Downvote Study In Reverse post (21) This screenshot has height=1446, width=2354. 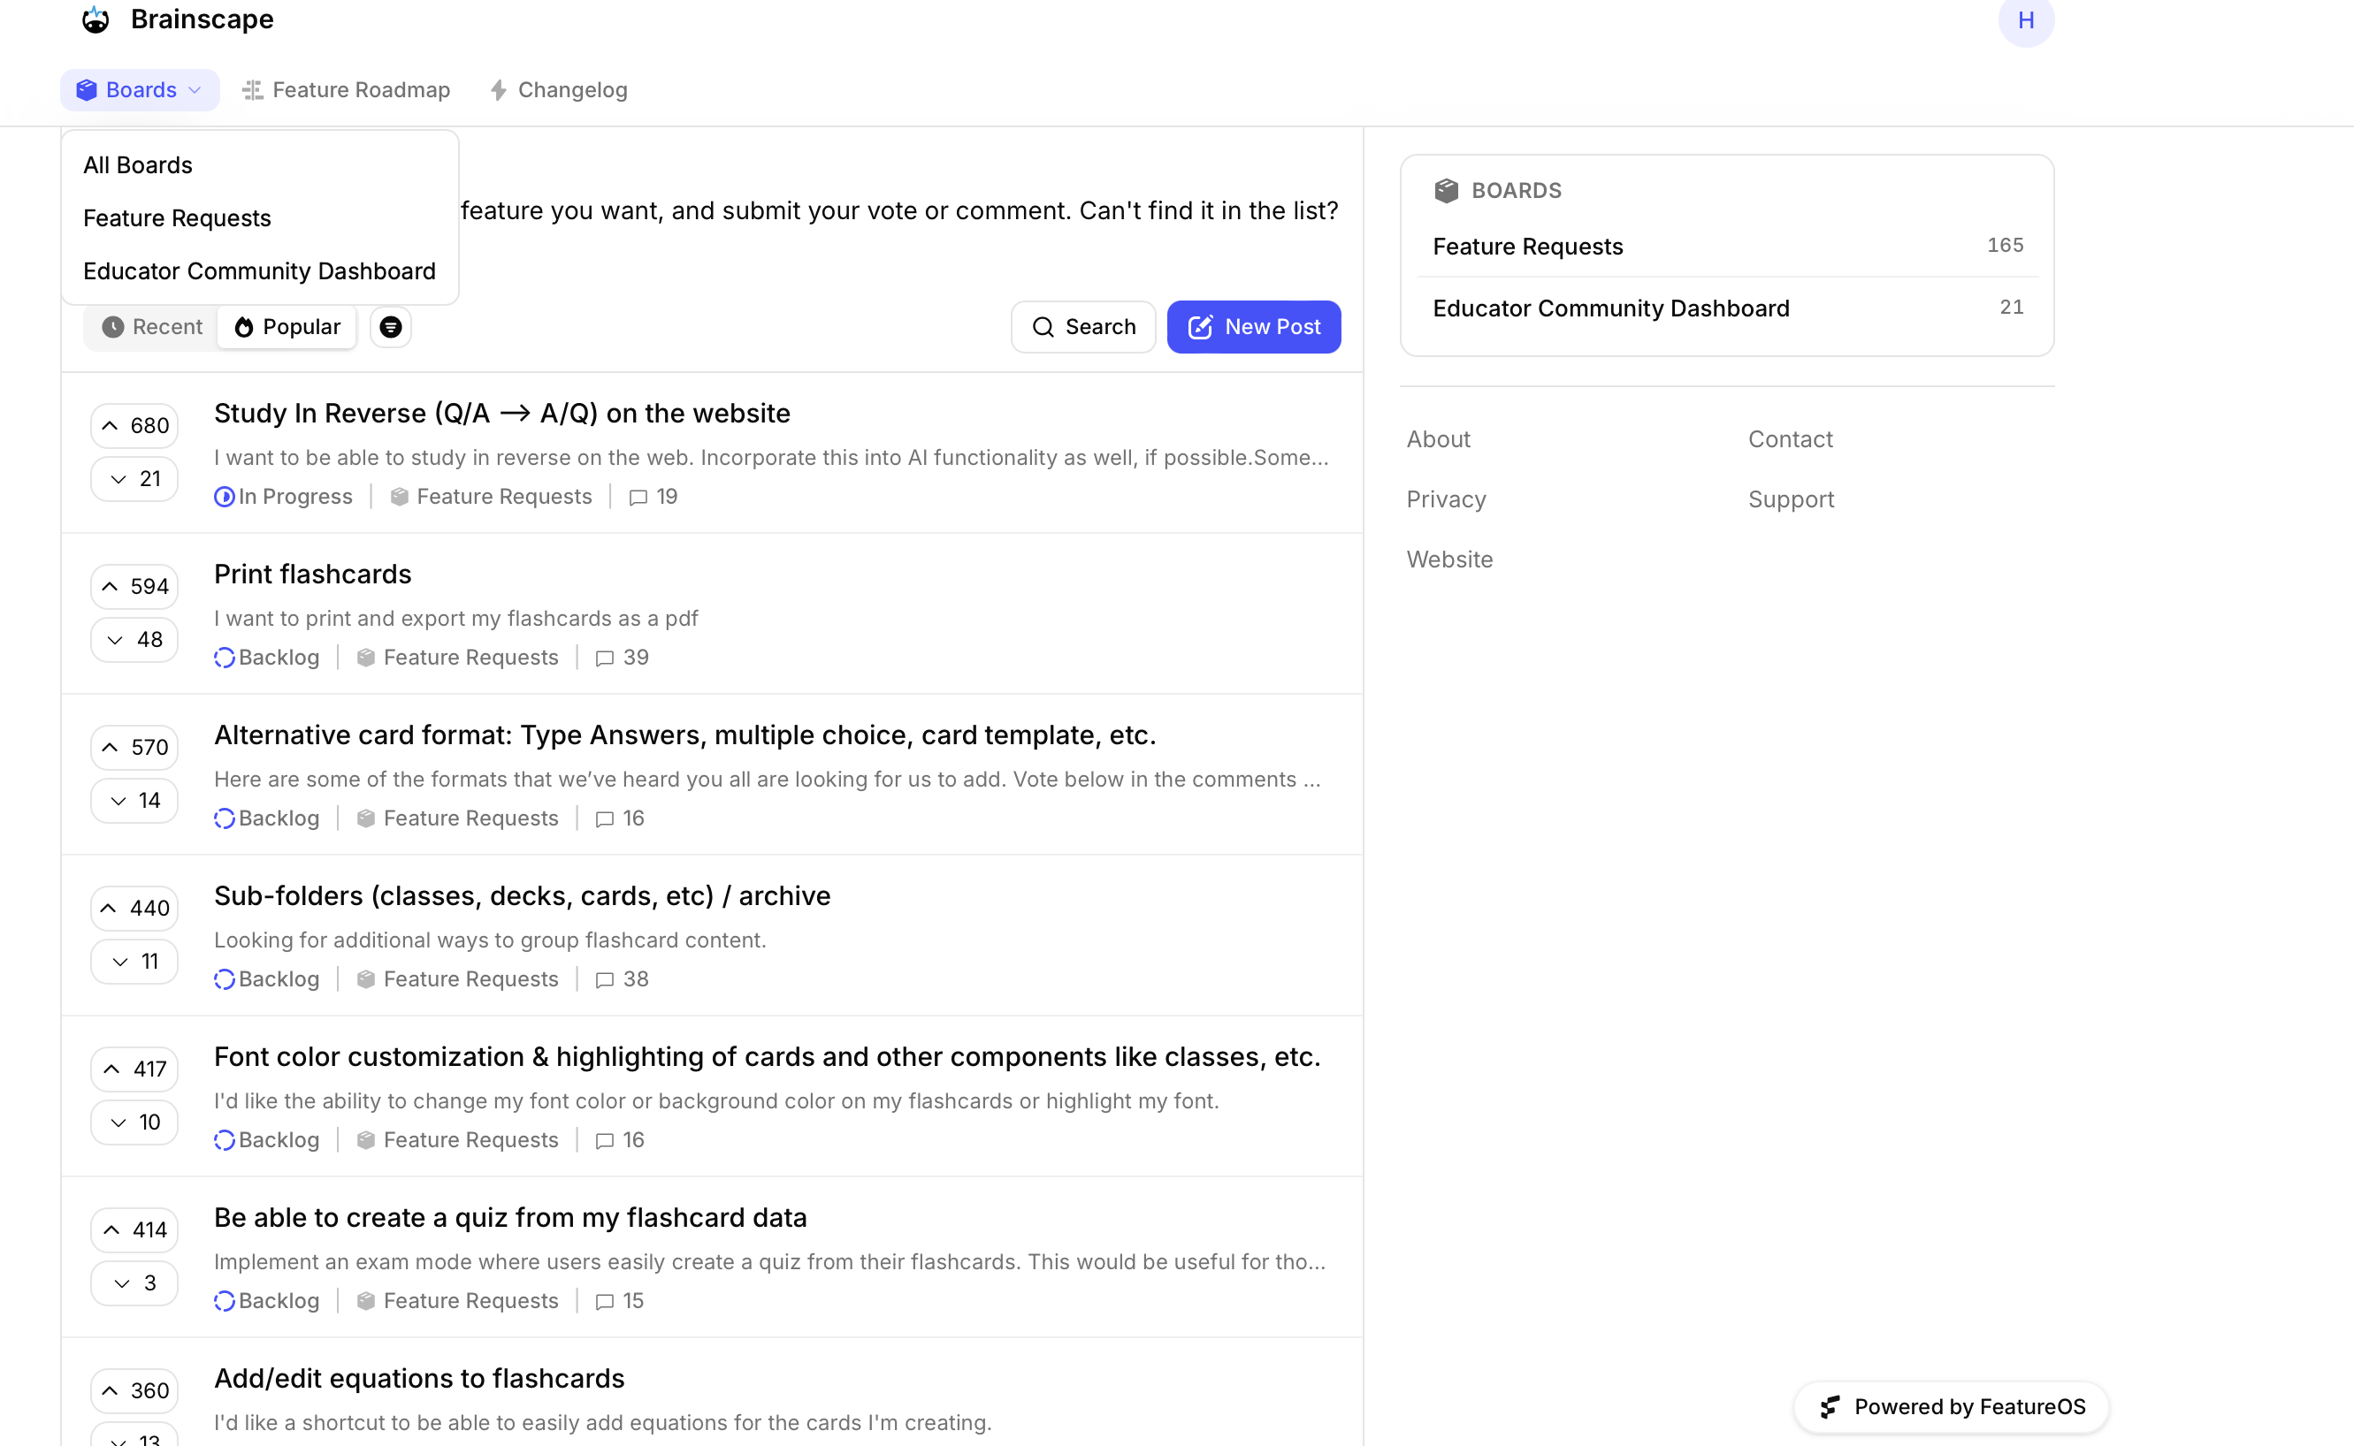click(x=135, y=479)
